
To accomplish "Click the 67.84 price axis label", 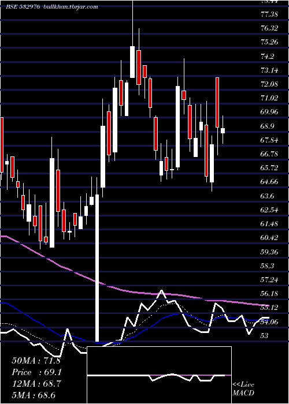I will [x=269, y=140].
